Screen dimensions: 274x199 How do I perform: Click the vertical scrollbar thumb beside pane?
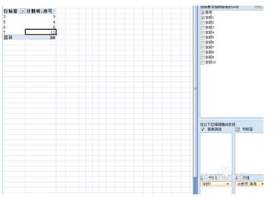pos(196,185)
